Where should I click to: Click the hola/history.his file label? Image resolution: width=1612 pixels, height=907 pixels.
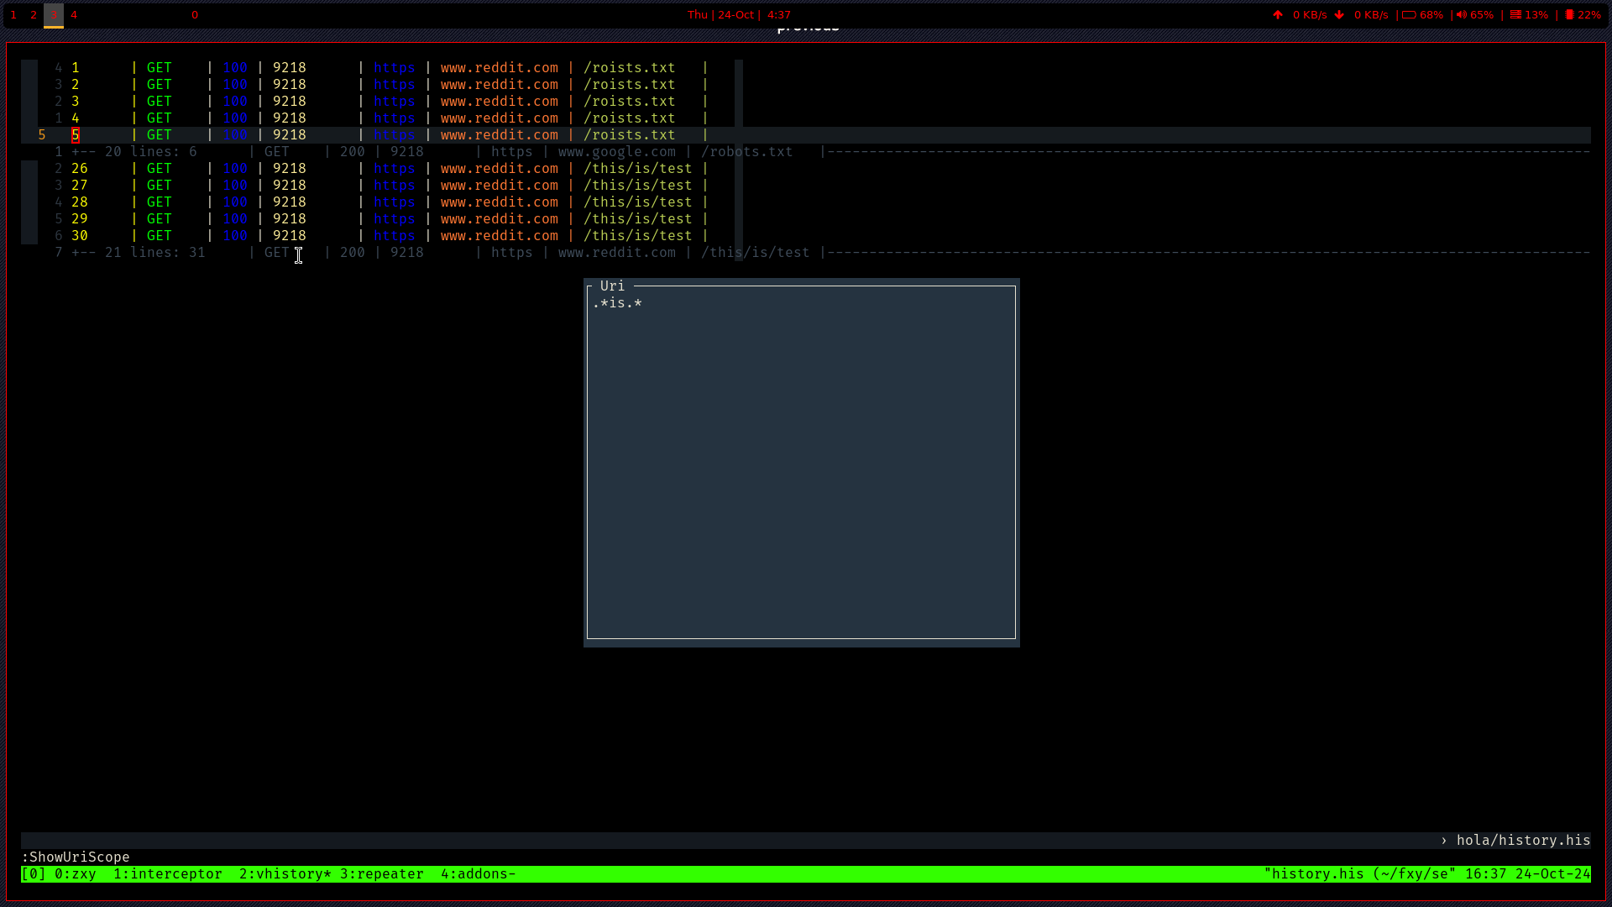click(1522, 841)
